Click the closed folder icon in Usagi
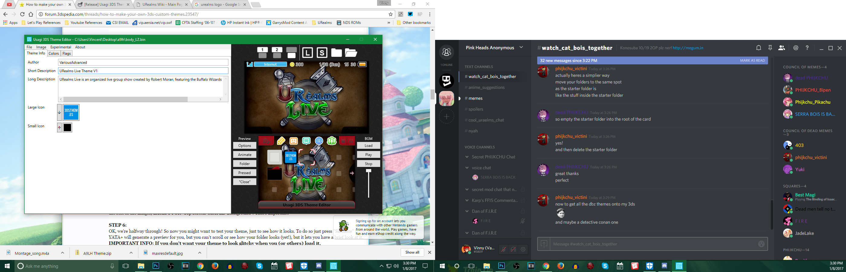Image resolution: width=846 pixels, height=272 pixels. tap(336, 53)
